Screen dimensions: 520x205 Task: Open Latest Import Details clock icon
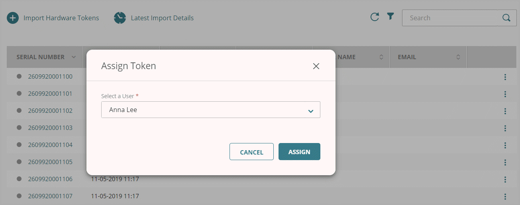120,18
